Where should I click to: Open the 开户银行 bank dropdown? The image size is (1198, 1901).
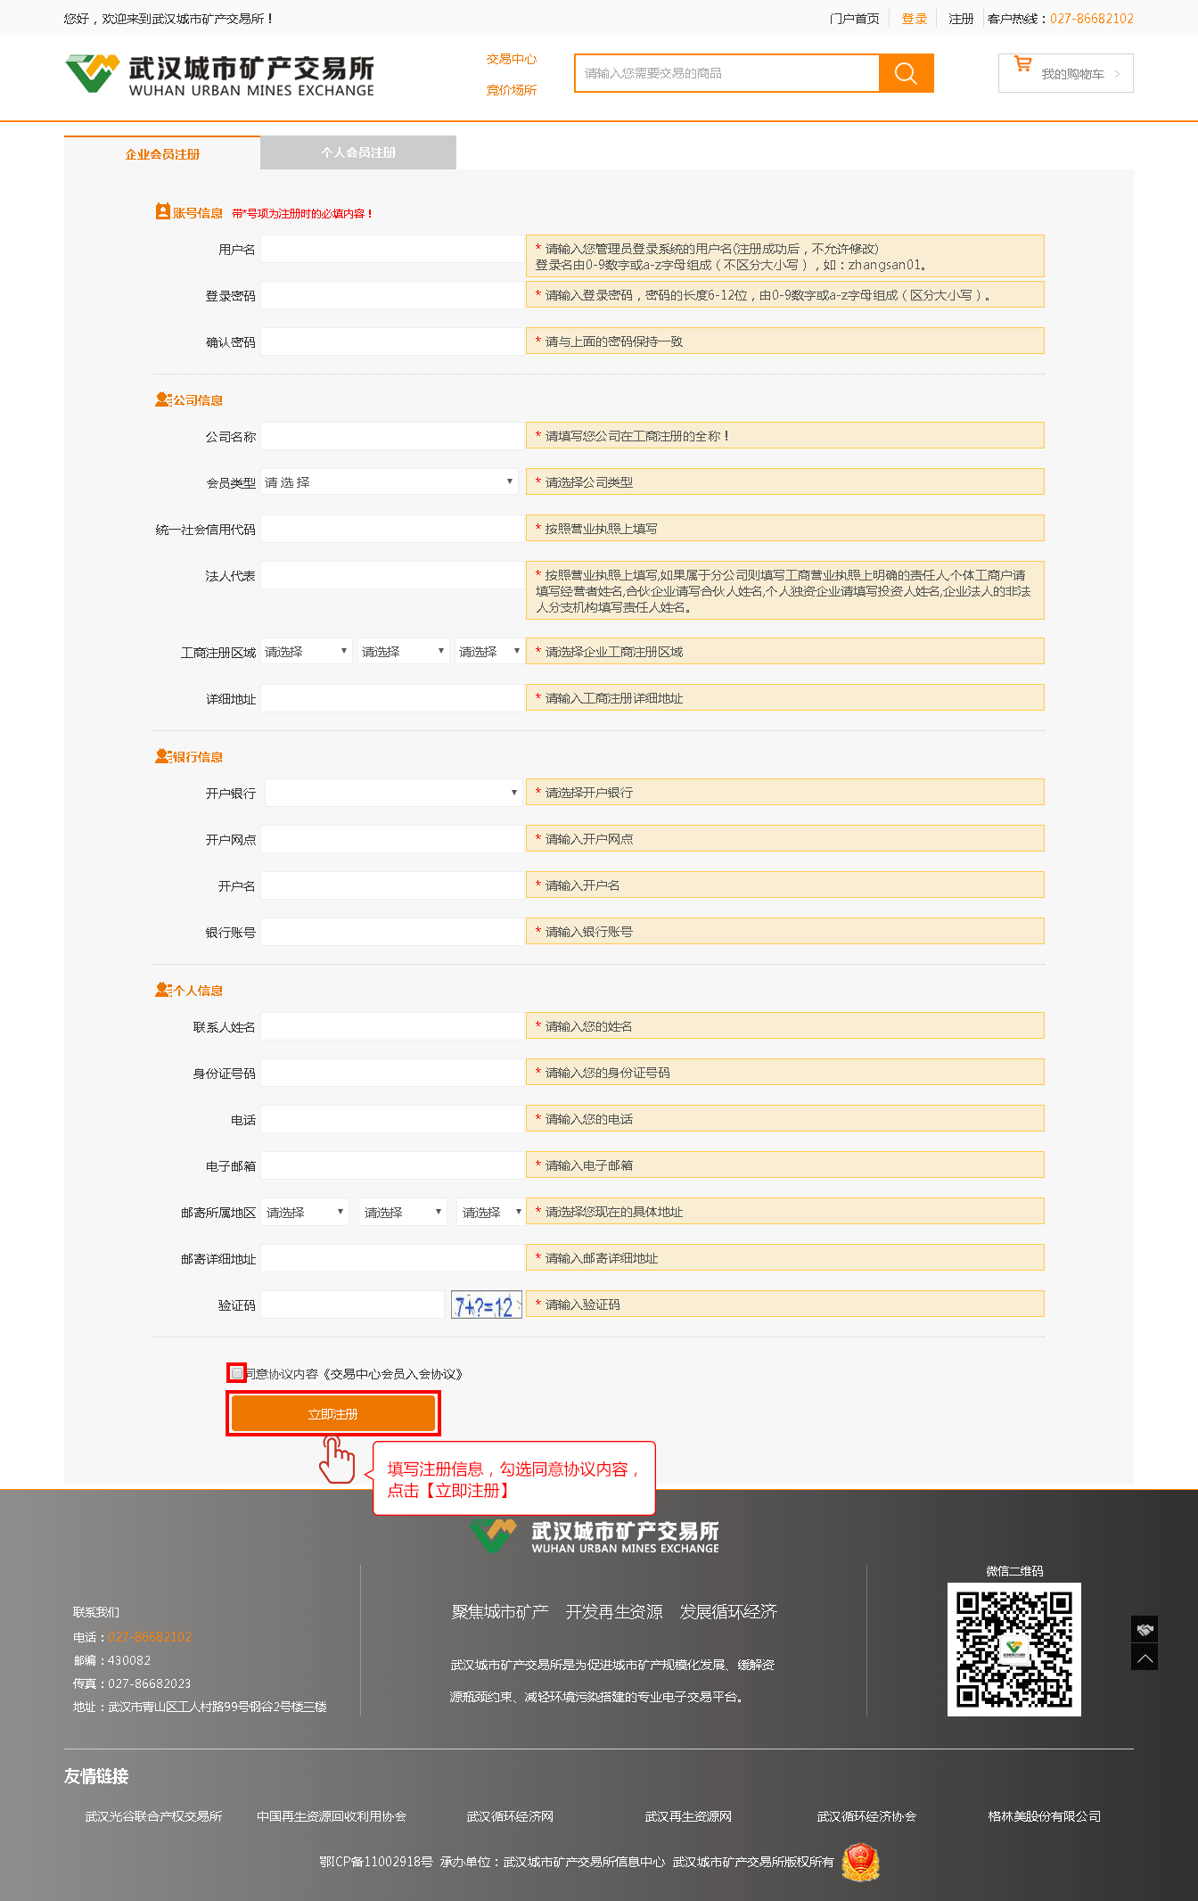point(392,793)
